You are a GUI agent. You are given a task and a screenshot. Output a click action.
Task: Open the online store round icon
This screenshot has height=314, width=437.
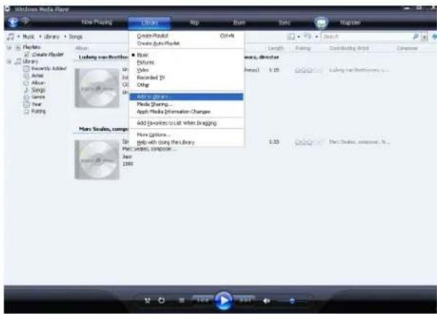(321, 22)
